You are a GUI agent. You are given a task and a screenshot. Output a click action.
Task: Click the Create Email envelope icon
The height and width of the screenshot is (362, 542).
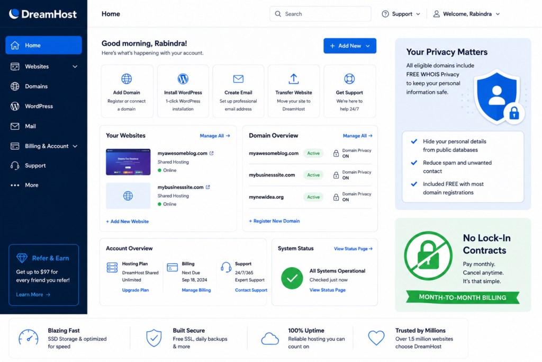pyautogui.click(x=238, y=79)
